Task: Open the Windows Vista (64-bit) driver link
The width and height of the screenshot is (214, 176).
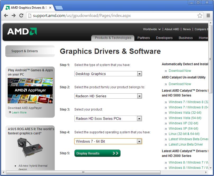Action: click(185, 118)
